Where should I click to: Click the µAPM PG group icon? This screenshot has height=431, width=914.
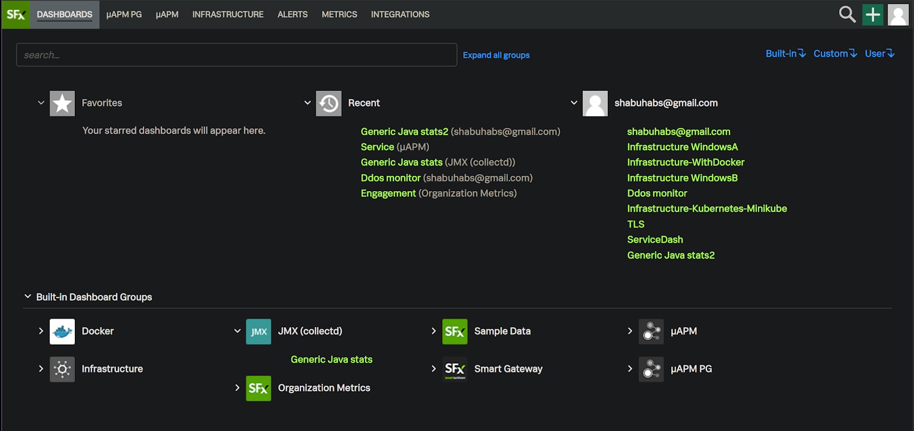click(x=651, y=369)
